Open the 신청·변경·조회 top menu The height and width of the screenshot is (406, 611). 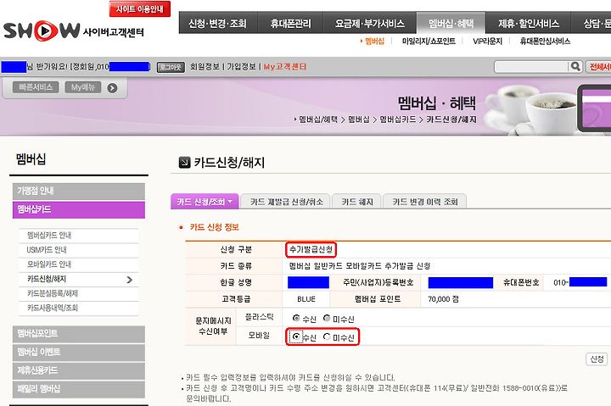[217, 24]
